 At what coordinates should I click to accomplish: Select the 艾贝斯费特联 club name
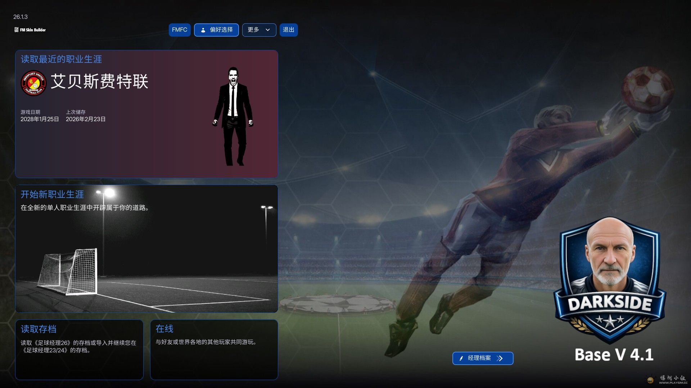coord(99,81)
